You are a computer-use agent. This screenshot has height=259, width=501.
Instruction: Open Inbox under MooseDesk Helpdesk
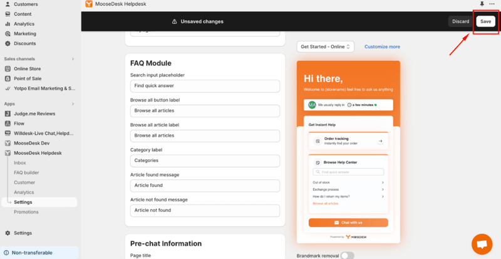pyautogui.click(x=20, y=162)
